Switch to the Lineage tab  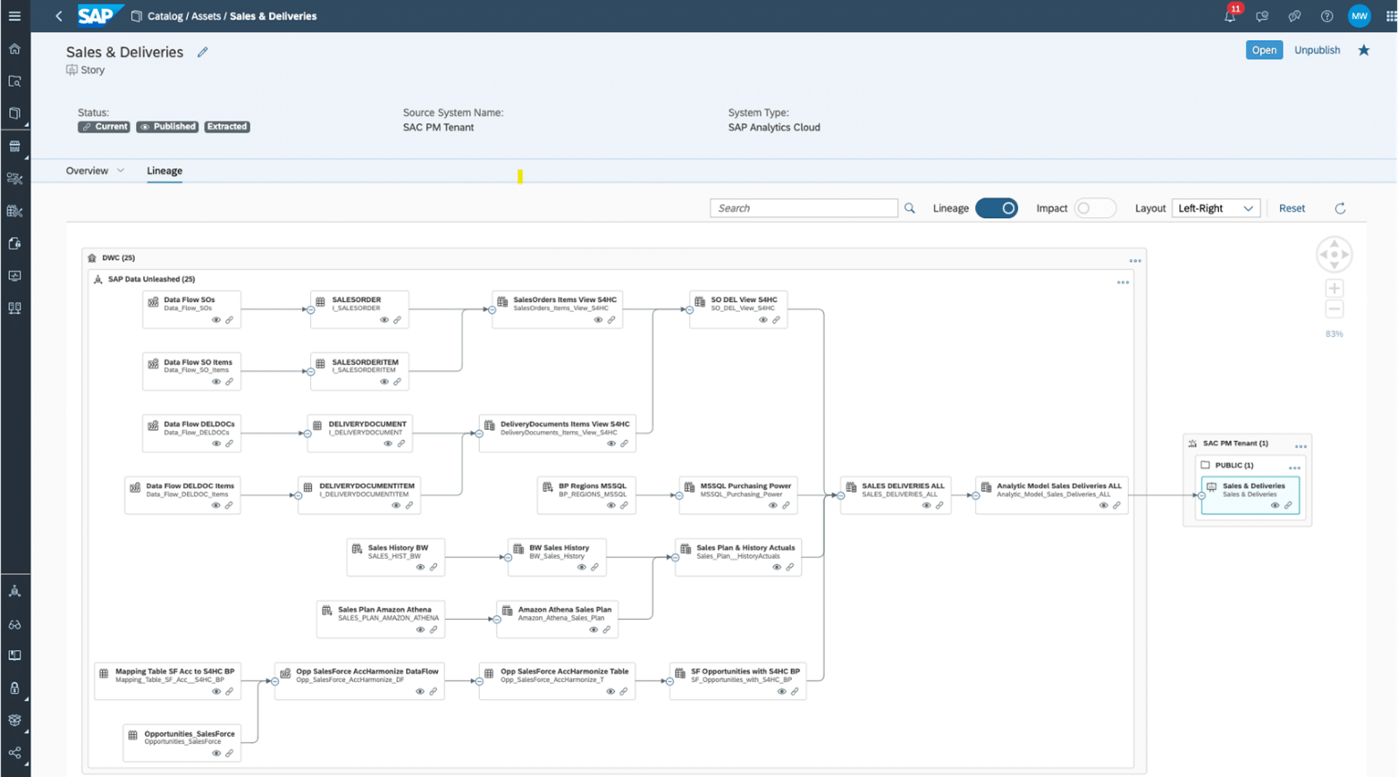click(x=165, y=170)
